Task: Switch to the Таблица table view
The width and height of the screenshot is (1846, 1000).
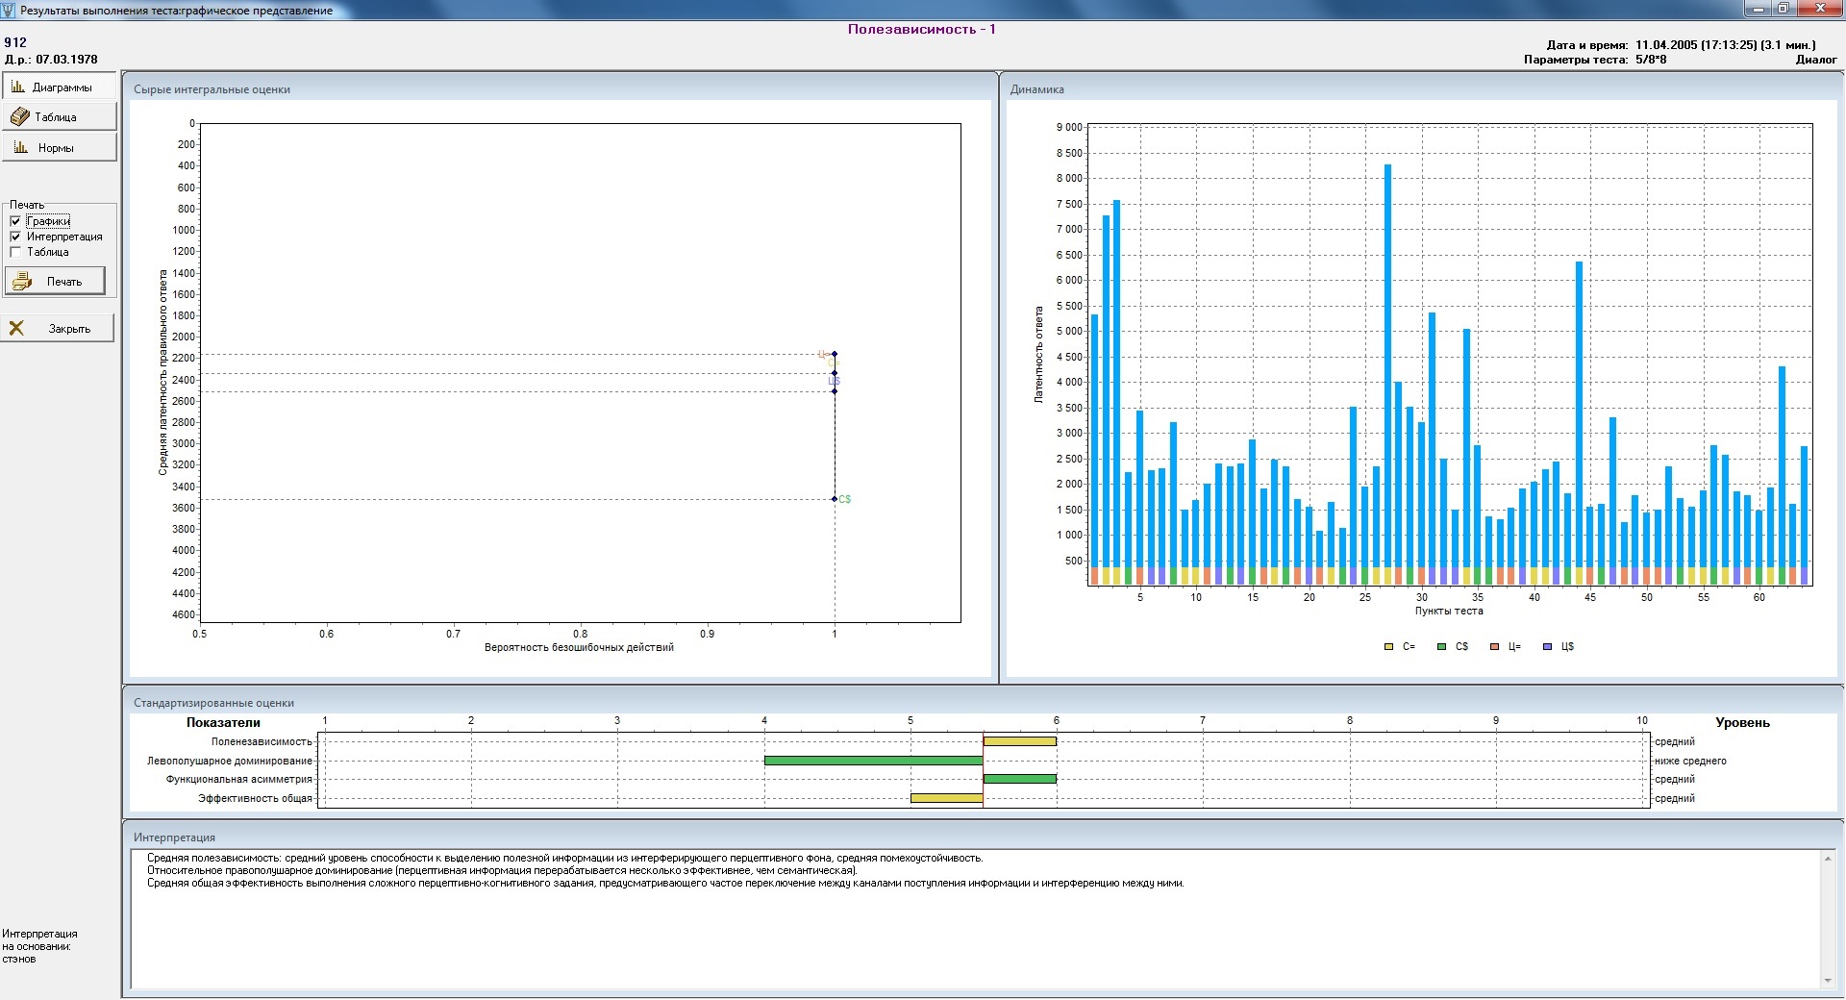Action: pos(58,117)
